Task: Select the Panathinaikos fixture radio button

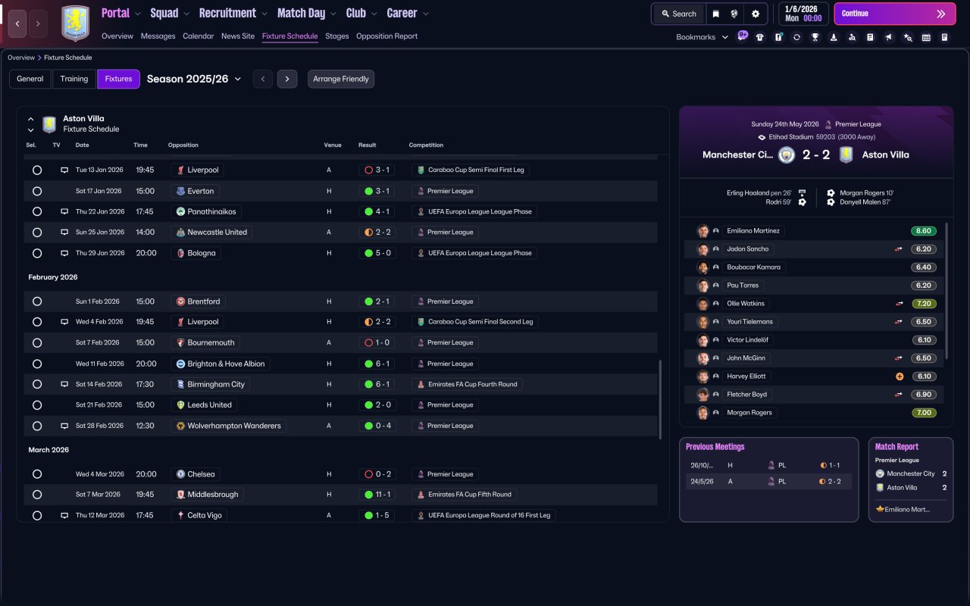Action: (x=37, y=211)
